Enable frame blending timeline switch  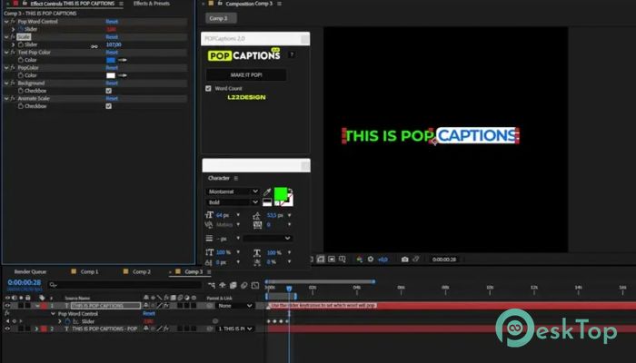234,286
